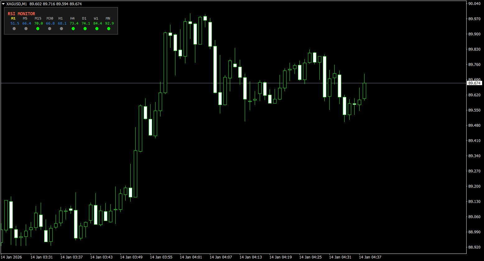Click the M1 RSI value 51.5
Viewport: 484px width, 261px height.
(x=15, y=23)
